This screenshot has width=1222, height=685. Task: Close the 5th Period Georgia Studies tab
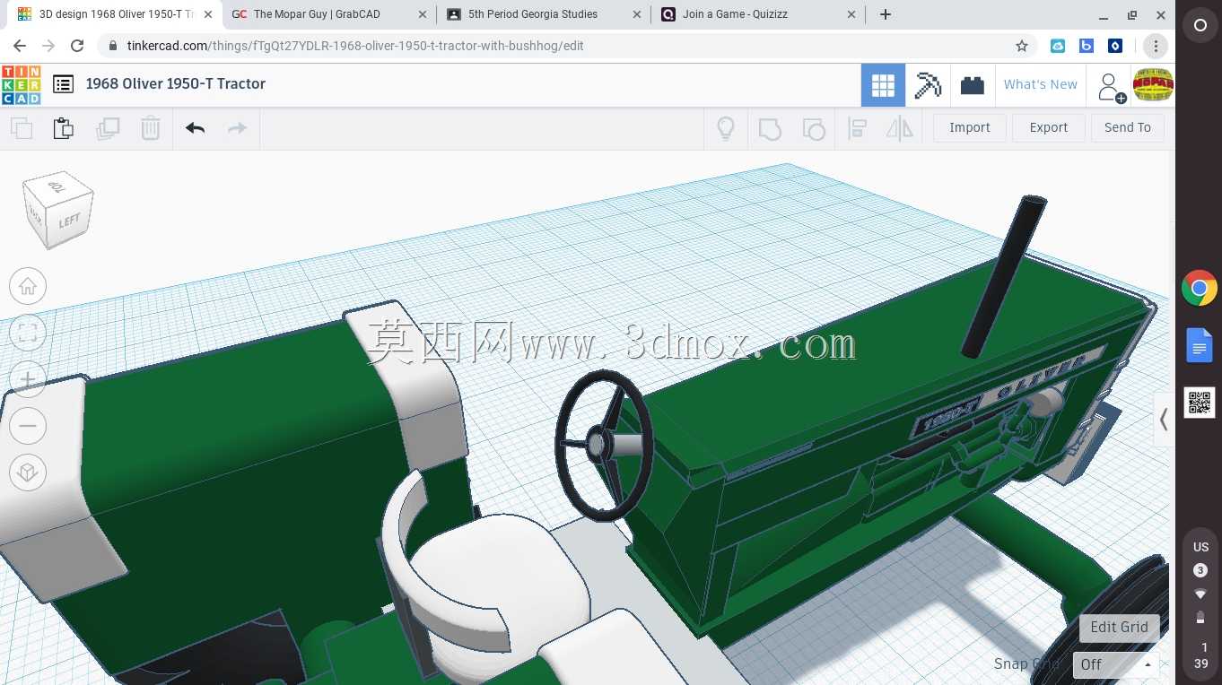coord(637,14)
